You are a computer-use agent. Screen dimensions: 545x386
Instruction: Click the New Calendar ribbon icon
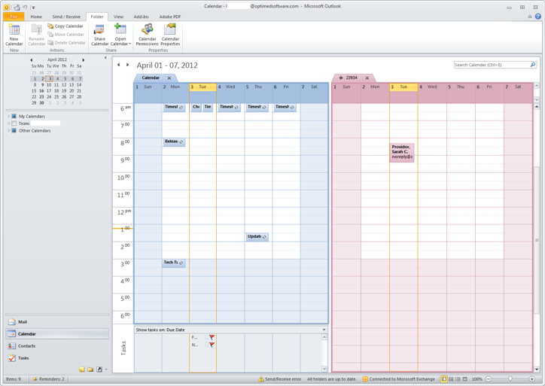14,35
